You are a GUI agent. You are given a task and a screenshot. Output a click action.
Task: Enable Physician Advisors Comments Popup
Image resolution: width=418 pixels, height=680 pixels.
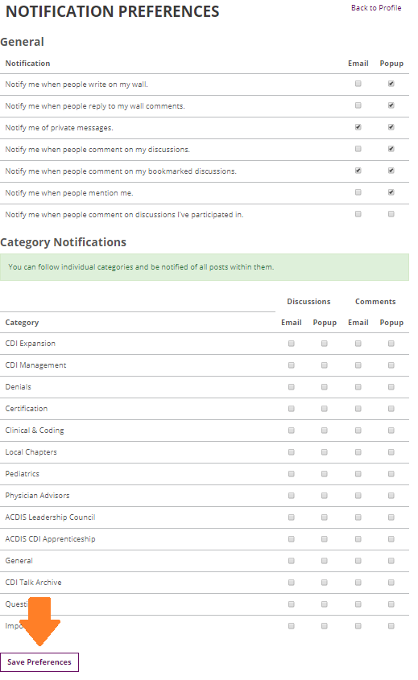click(x=391, y=495)
